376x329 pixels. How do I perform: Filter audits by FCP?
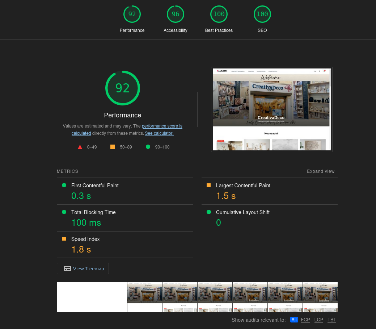tap(305, 320)
